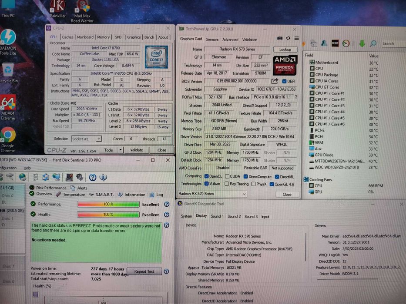Click the speaker sound icon in Hard Disk Sentinel
This screenshot has height=304, width=406.
pos(80,177)
